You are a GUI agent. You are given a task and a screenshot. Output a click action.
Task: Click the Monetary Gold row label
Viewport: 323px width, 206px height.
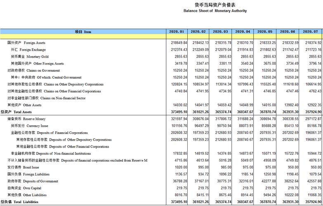pyautogui.click(x=30, y=56)
